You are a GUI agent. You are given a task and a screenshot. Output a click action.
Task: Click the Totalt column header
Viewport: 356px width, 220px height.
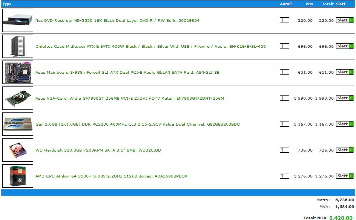pos(328,4)
